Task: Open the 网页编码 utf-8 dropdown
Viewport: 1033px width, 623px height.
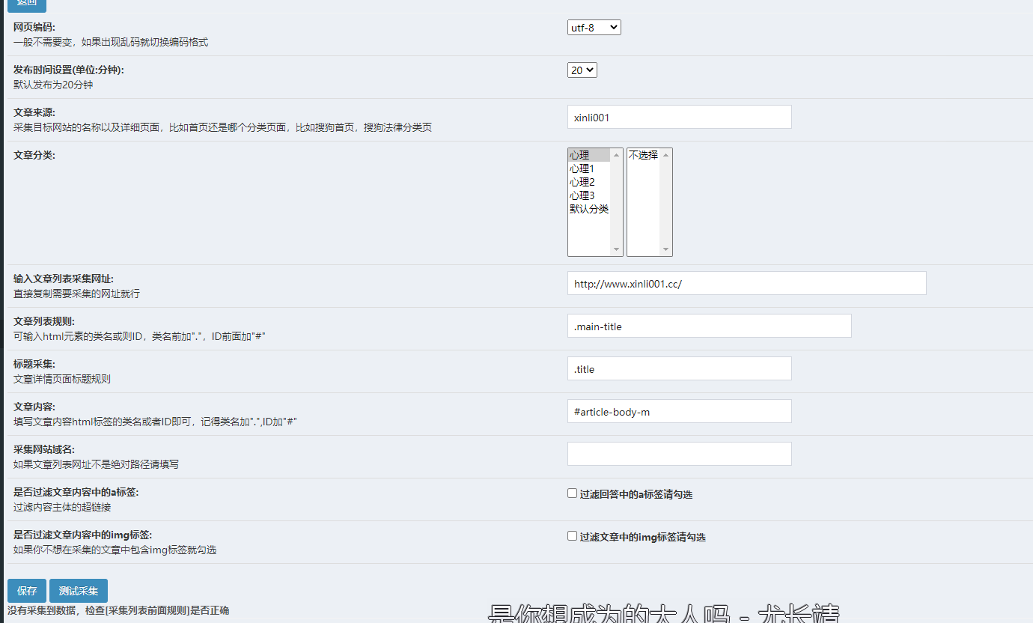Action: pos(594,28)
